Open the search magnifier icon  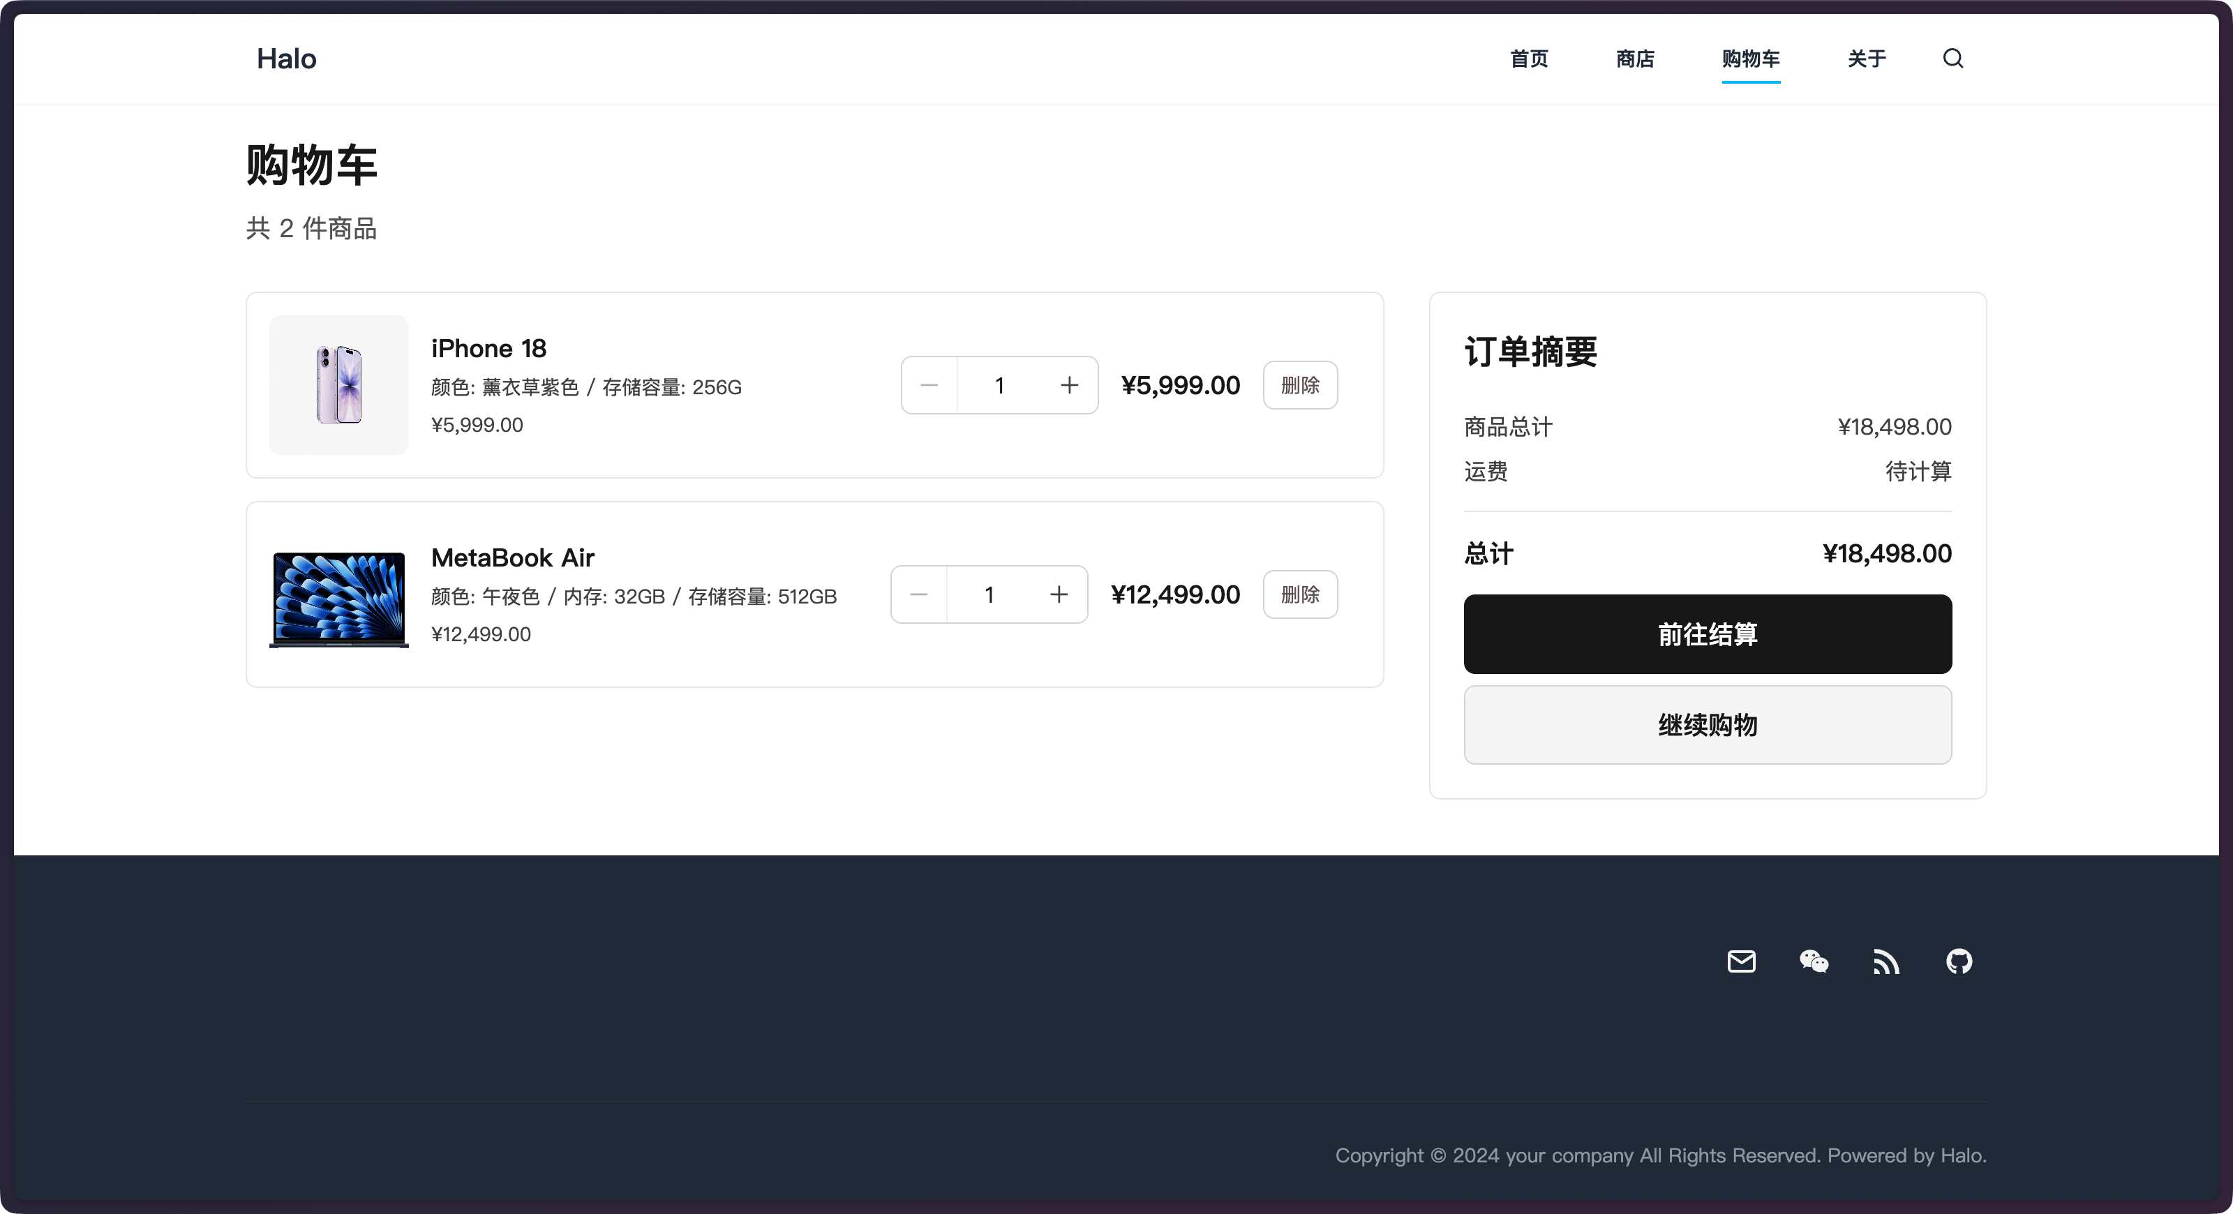coord(1952,58)
